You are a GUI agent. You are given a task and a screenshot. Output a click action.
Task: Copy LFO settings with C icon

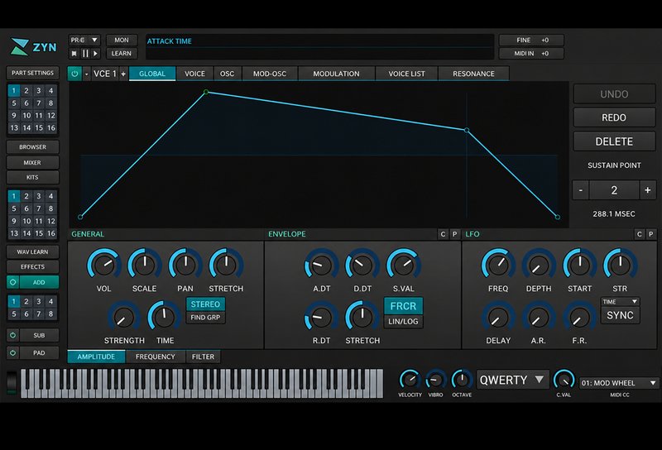[639, 234]
